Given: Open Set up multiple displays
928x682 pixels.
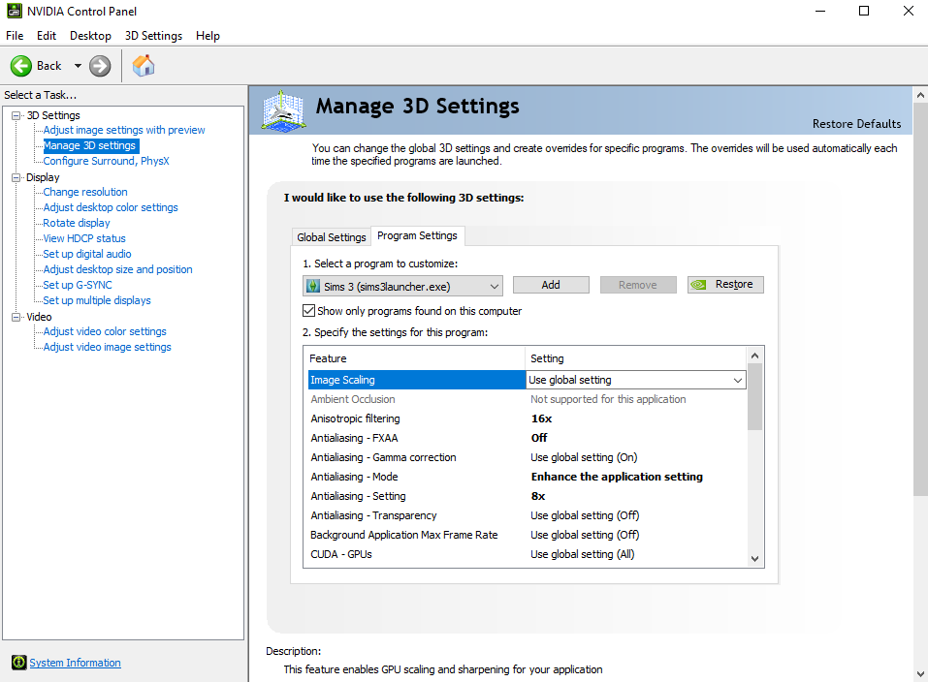Looking at the screenshot, I should 96,300.
